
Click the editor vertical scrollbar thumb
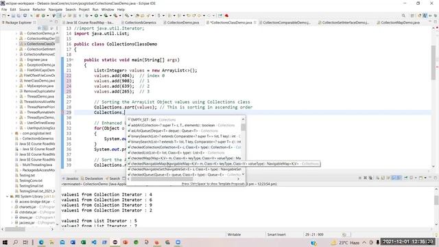434,62
